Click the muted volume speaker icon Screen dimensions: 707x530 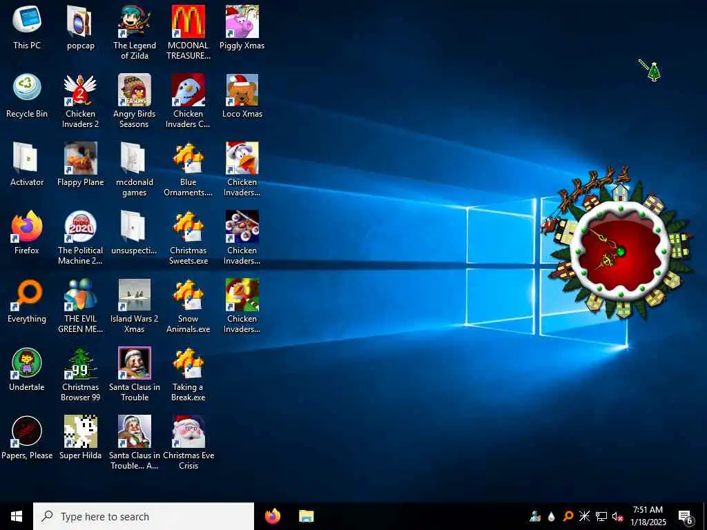click(x=618, y=516)
